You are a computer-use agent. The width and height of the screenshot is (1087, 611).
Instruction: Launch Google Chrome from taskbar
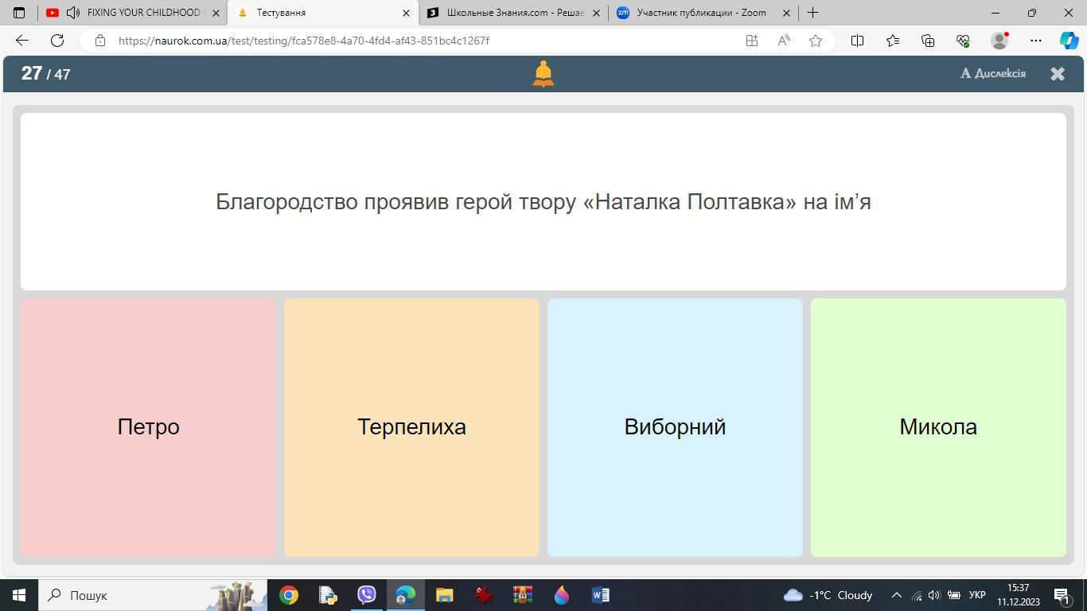(x=289, y=595)
